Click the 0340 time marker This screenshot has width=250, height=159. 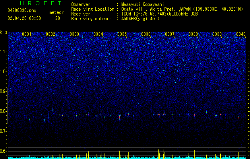(x=241, y=34)
